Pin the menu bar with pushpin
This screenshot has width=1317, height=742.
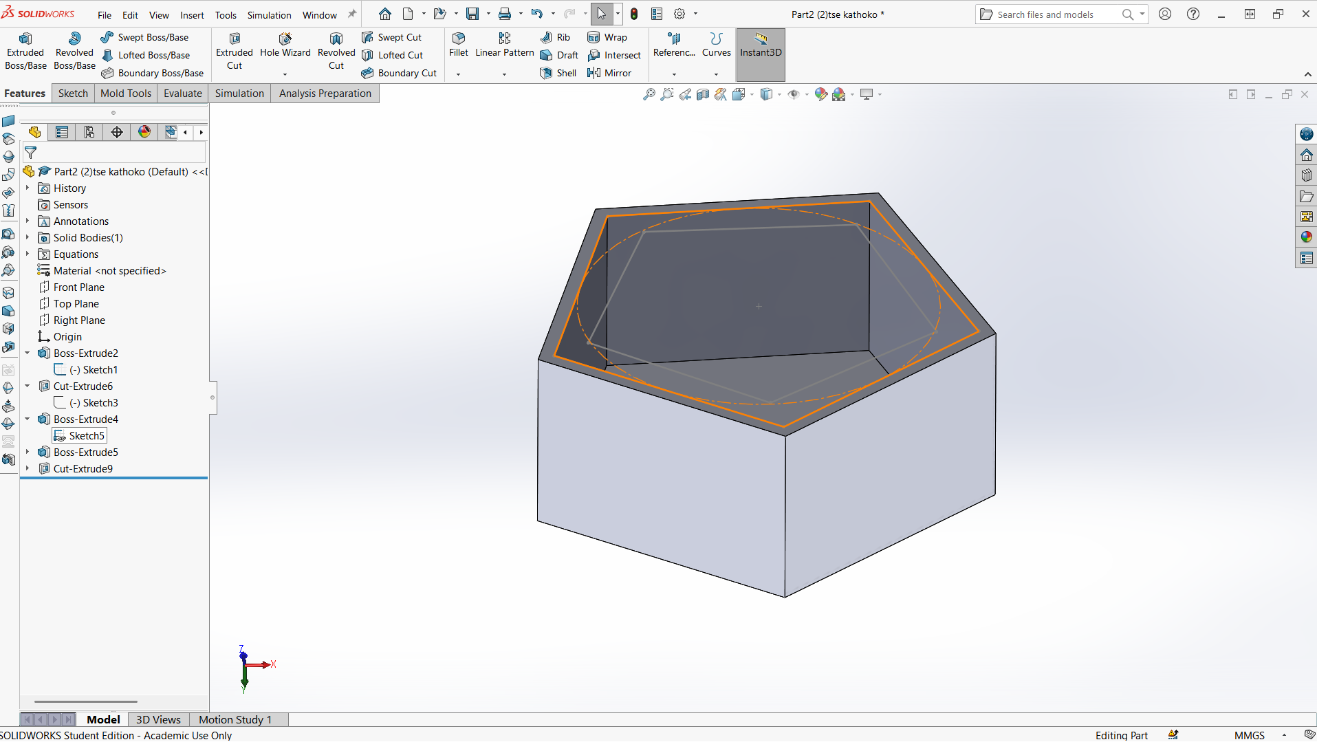tap(352, 14)
